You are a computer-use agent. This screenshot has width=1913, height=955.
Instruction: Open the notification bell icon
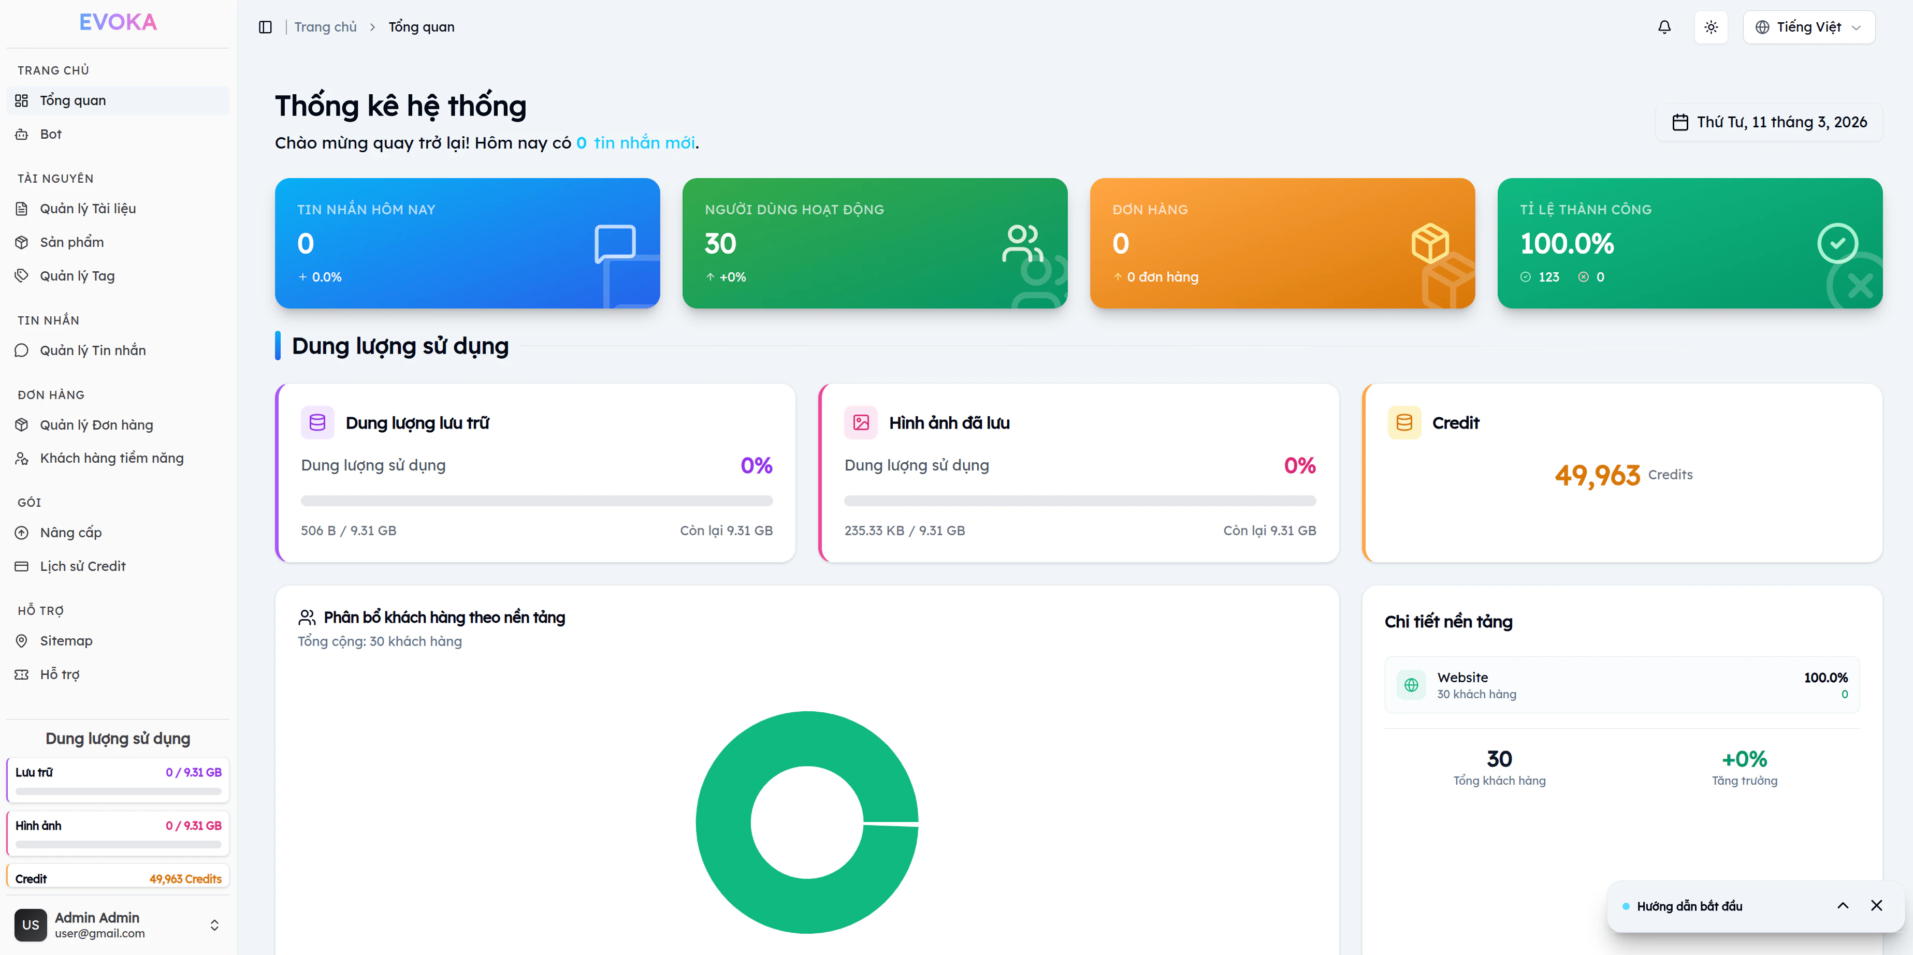click(1665, 27)
